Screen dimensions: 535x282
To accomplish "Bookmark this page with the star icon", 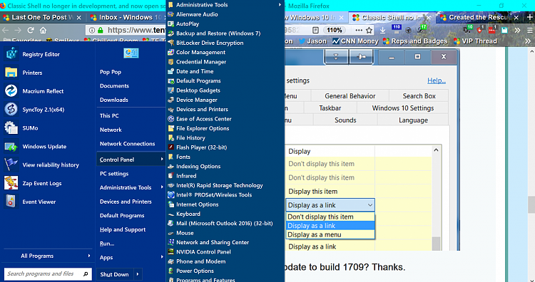I will [370, 31].
